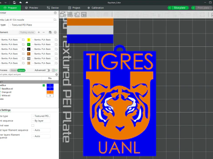Click the brown filament 8 color swatch
Screen dimensions: 213x159
[x=29, y=54]
